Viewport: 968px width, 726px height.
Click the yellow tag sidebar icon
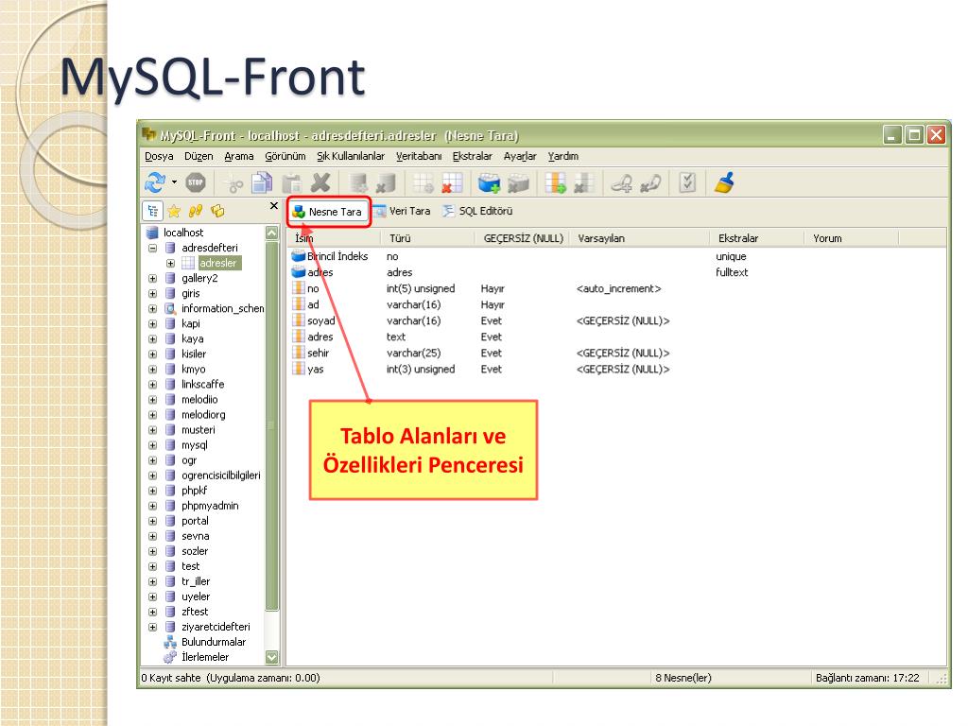tap(217, 211)
